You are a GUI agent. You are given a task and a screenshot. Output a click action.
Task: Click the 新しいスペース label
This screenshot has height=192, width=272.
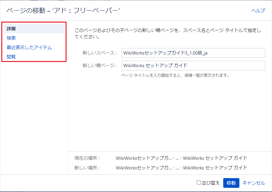[x=99, y=53]
